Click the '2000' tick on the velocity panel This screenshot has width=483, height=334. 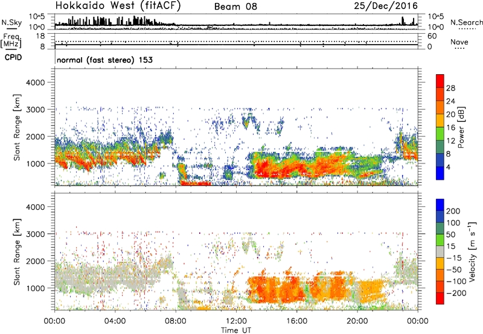point(36,261)
